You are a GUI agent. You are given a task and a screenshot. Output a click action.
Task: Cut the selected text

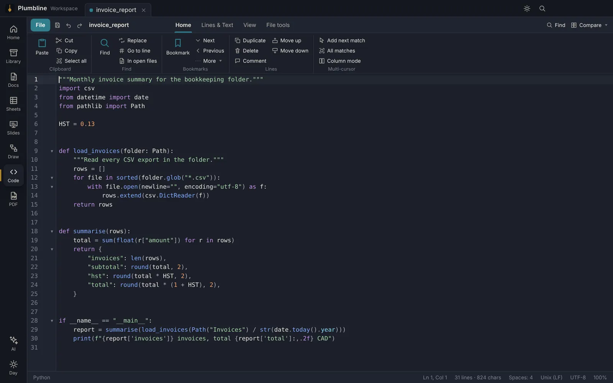click(x=64, y=41)
